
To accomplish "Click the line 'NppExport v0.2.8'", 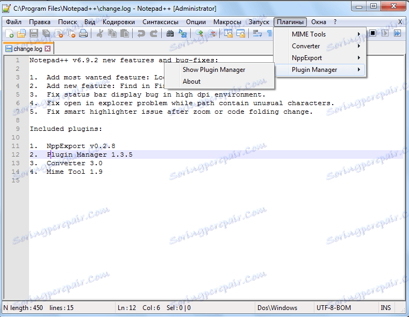I will [81, 146].
